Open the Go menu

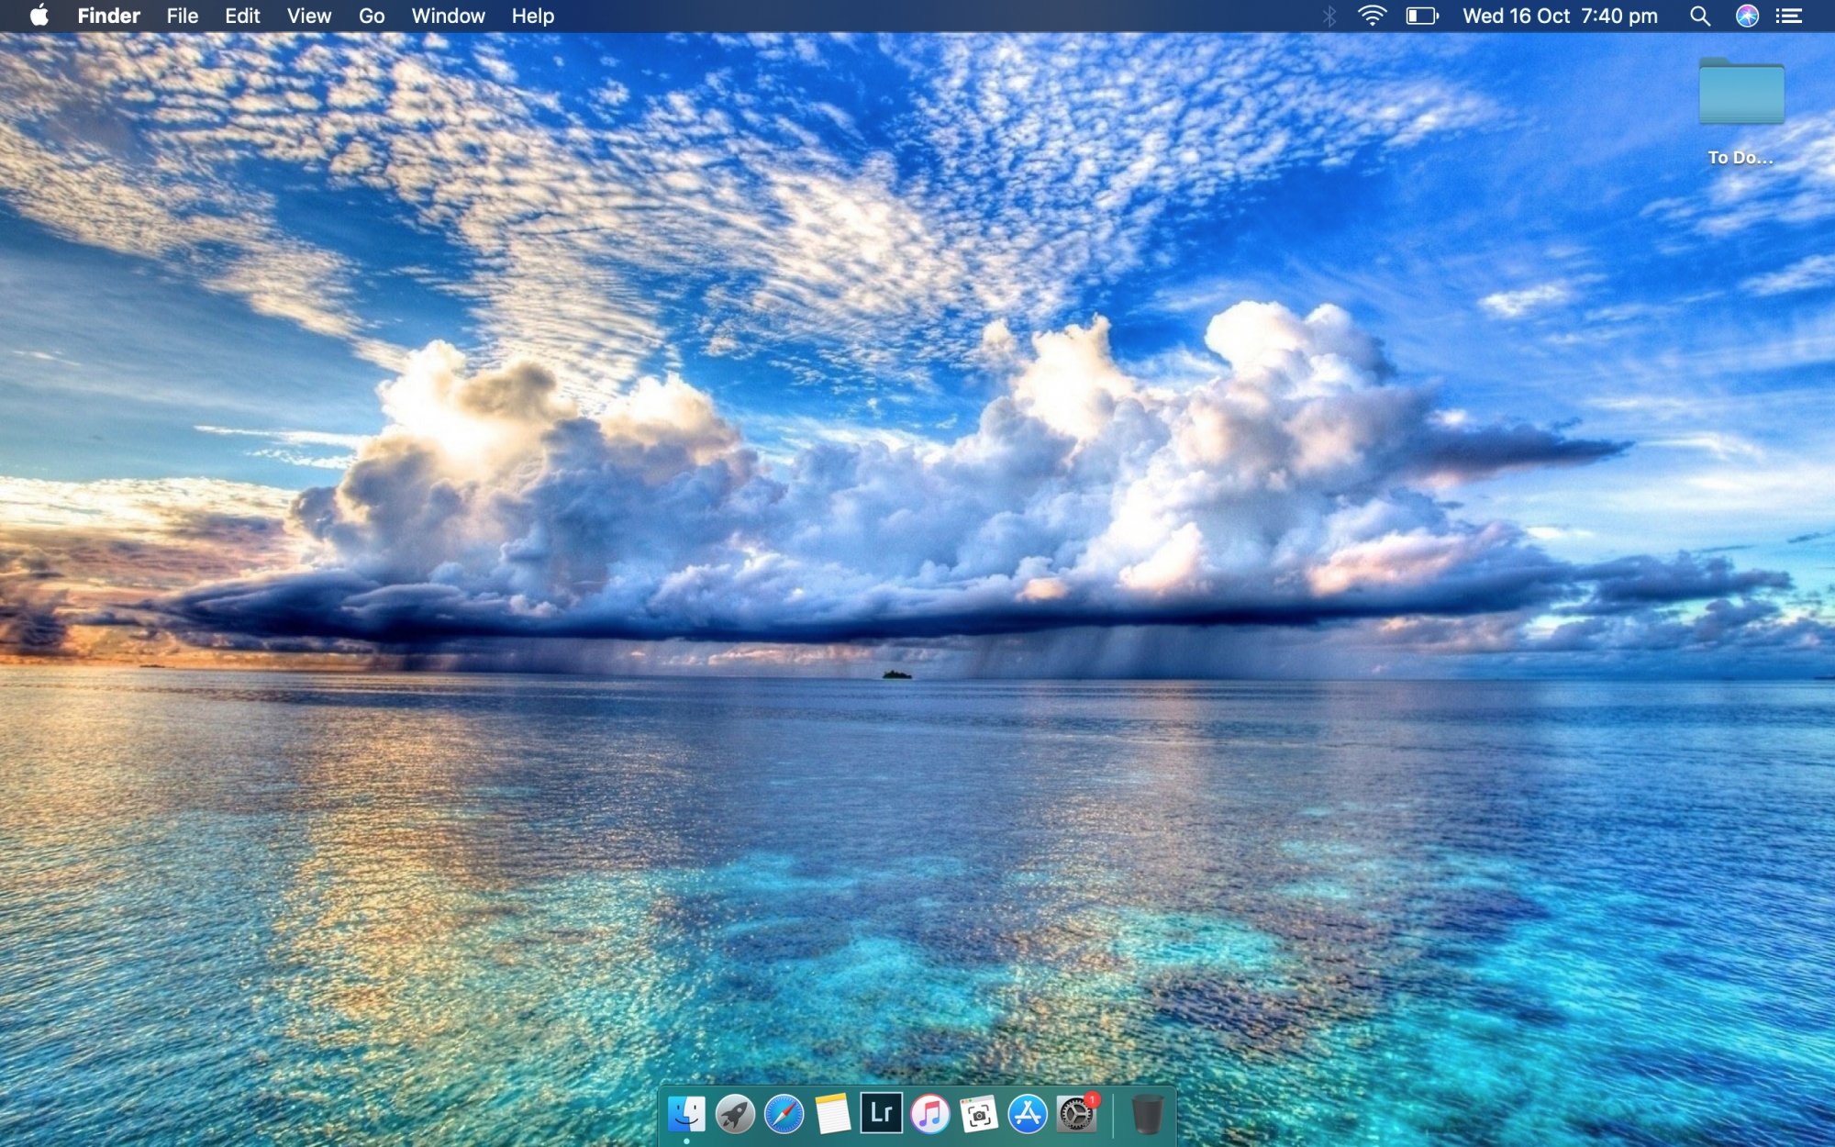tap(371, 16)
